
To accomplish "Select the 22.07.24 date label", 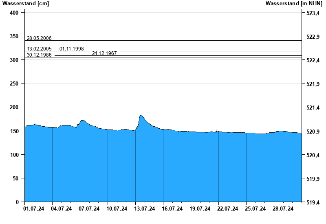I will pos(228,209).
